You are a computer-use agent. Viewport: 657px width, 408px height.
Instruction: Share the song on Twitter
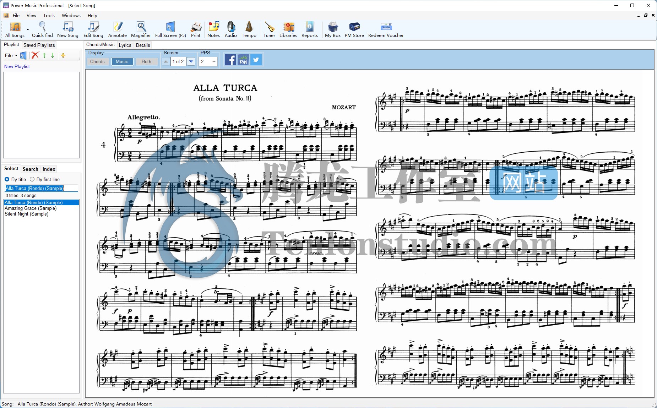point(256,60)
